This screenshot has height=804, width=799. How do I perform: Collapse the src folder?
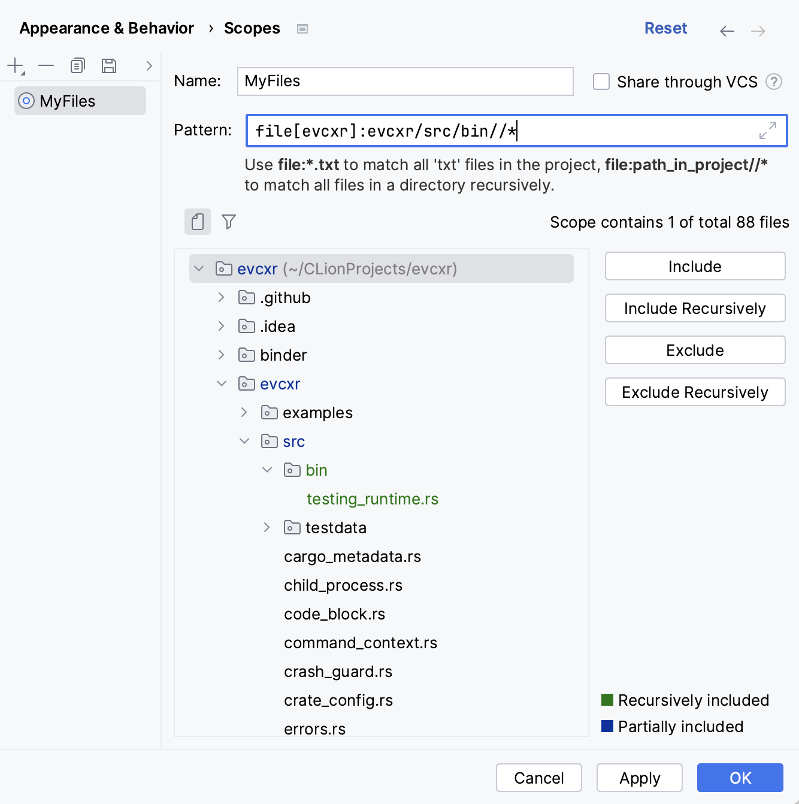244,441
